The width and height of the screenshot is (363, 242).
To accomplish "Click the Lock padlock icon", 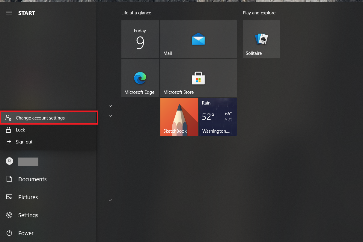I will pos(9,130).
